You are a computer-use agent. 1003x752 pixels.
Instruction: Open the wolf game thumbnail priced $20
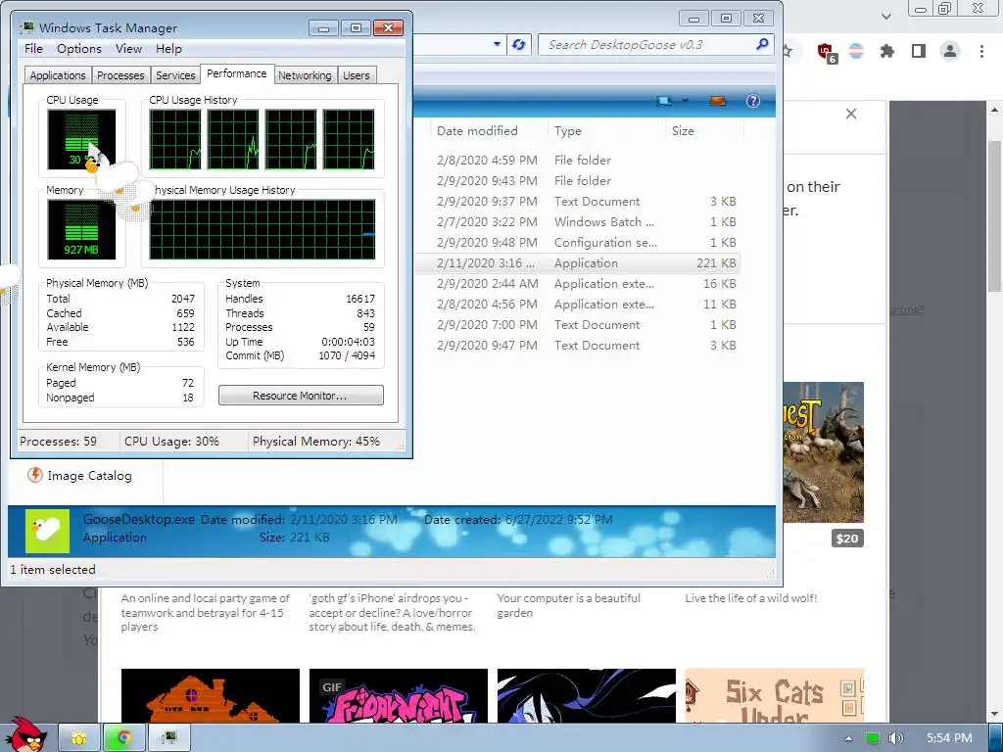click(823, 452)
